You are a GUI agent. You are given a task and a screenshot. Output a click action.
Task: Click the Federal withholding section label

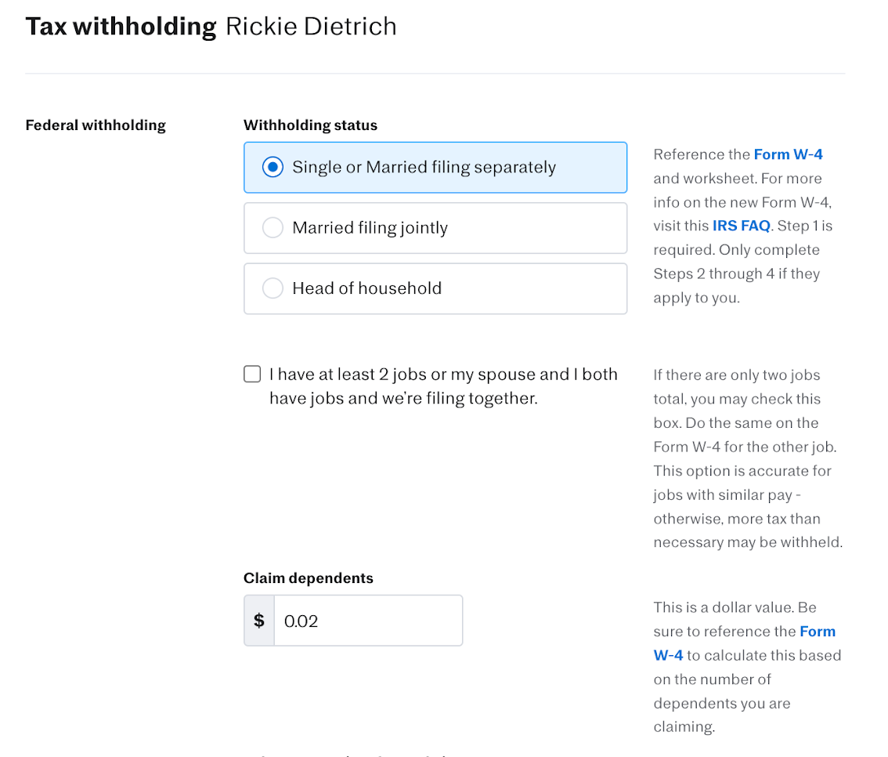96,125
